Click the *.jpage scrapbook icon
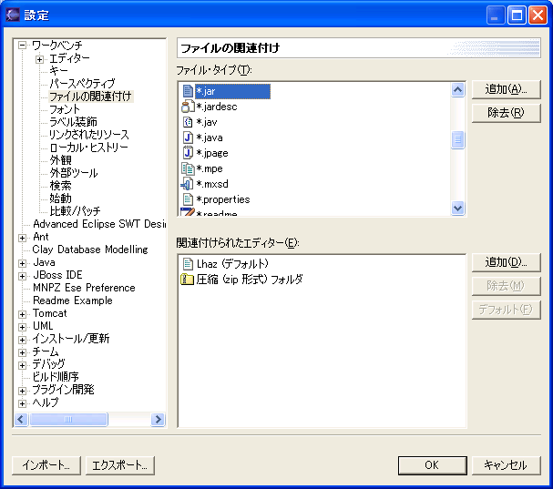The height and width of the screenshot is (489, 553). [x=188, y=153]
